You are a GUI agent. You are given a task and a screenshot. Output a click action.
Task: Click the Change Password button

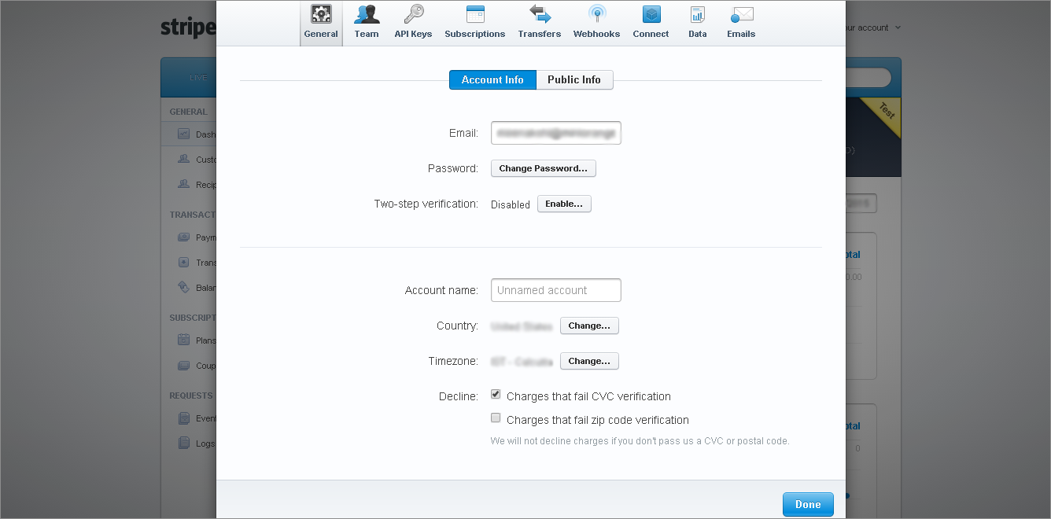pos(544,168)
